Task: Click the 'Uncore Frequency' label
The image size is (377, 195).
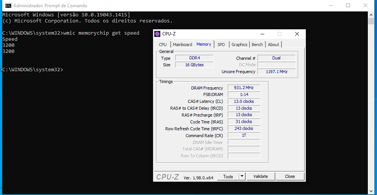Action: pos(238,72)
